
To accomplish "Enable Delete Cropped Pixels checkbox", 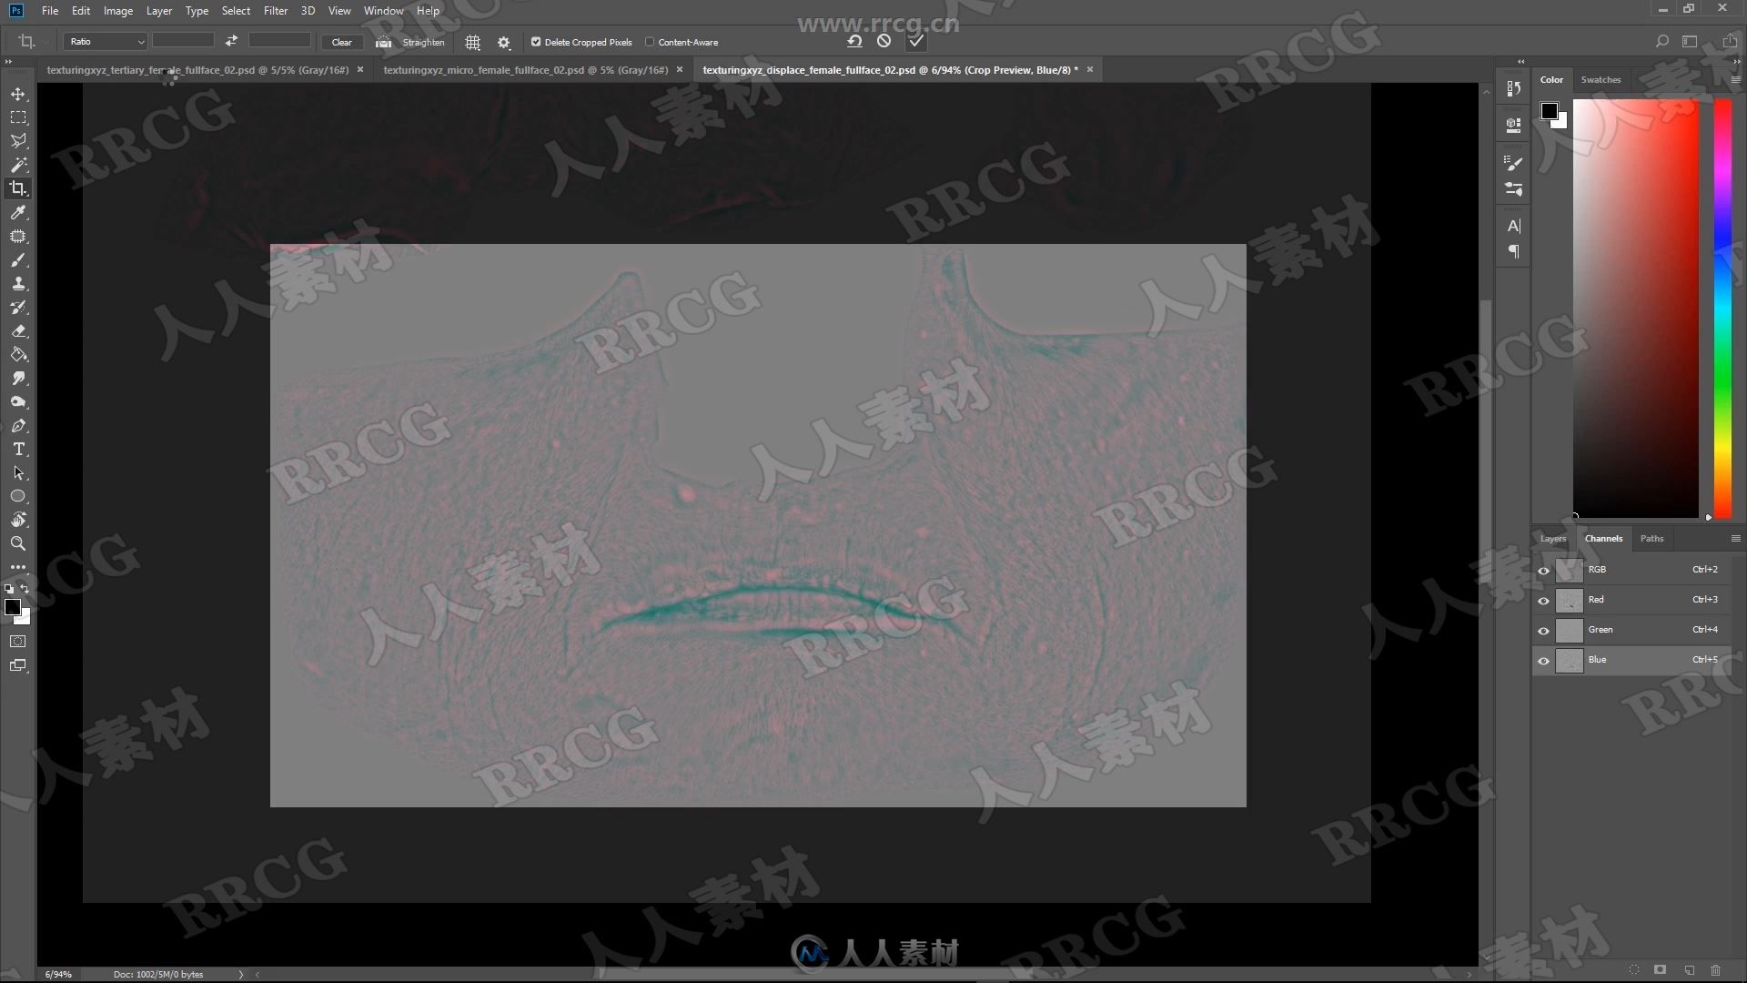I will (535, 42).
